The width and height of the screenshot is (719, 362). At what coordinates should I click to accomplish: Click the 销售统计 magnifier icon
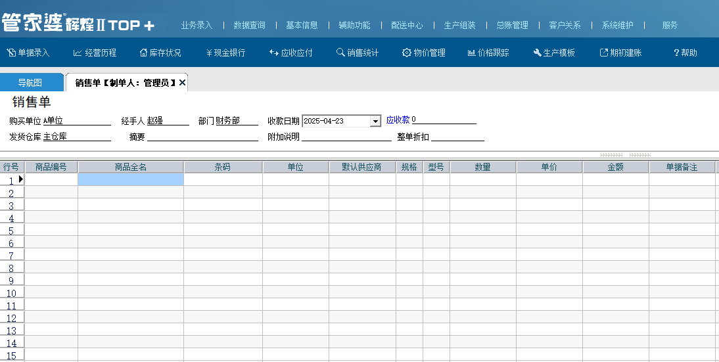coord(340,53)
